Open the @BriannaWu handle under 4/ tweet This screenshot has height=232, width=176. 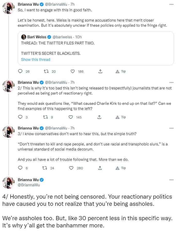[x=29, y=185]
